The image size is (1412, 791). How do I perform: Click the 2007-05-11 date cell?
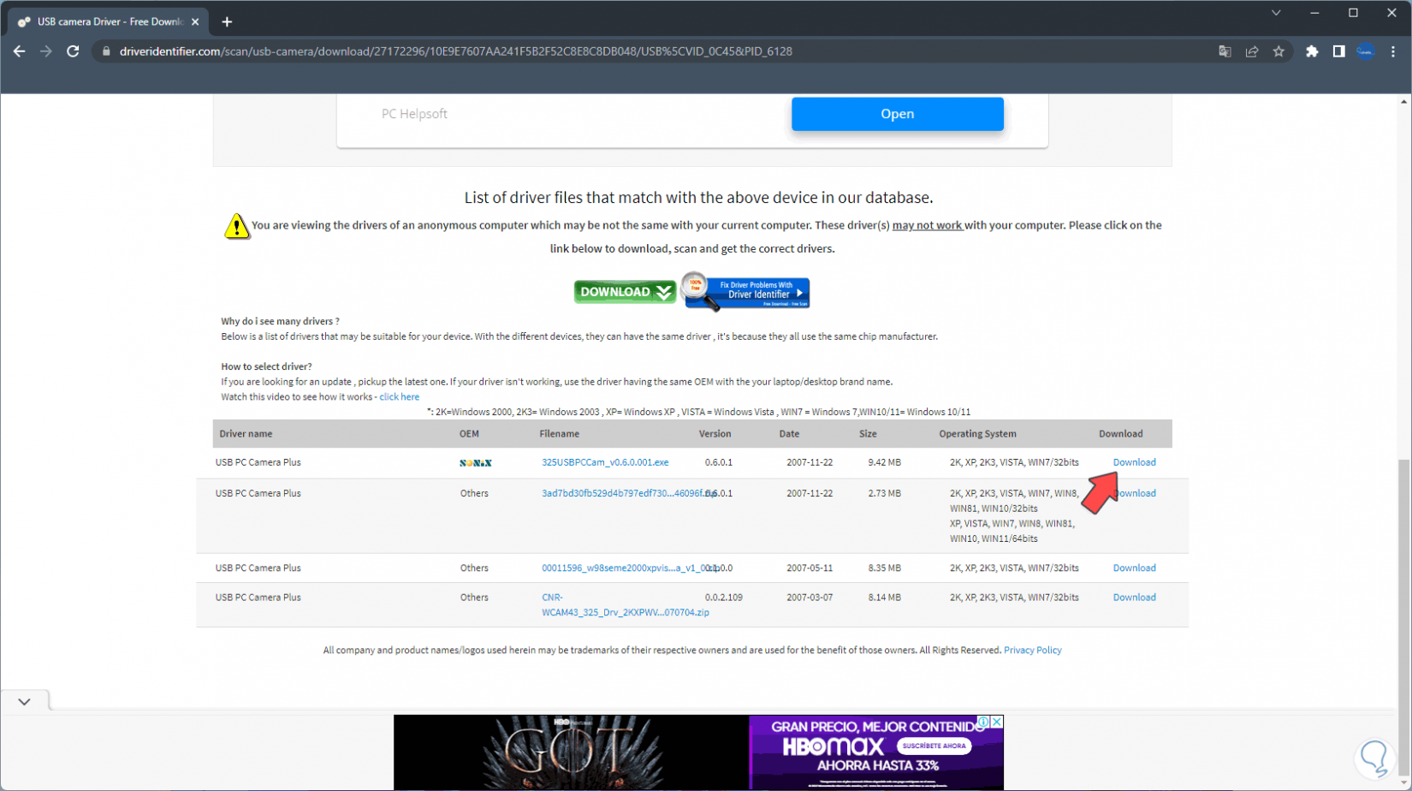point(810,568)
